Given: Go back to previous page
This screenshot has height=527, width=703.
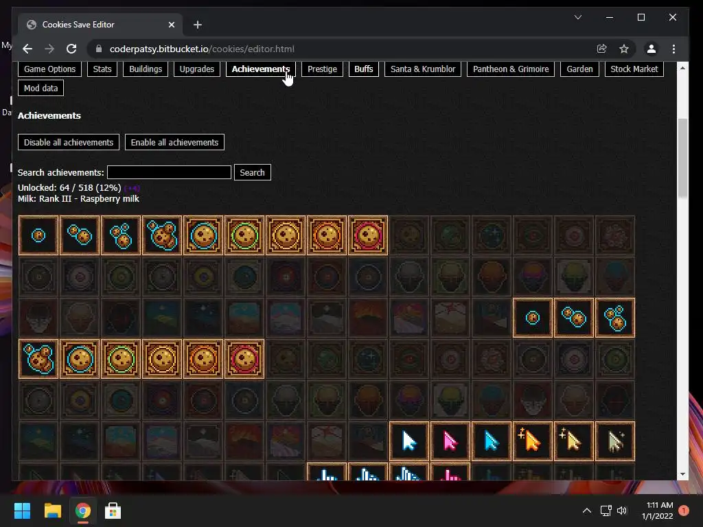Looking at the screenshot, I should click(x=27, y=49).
